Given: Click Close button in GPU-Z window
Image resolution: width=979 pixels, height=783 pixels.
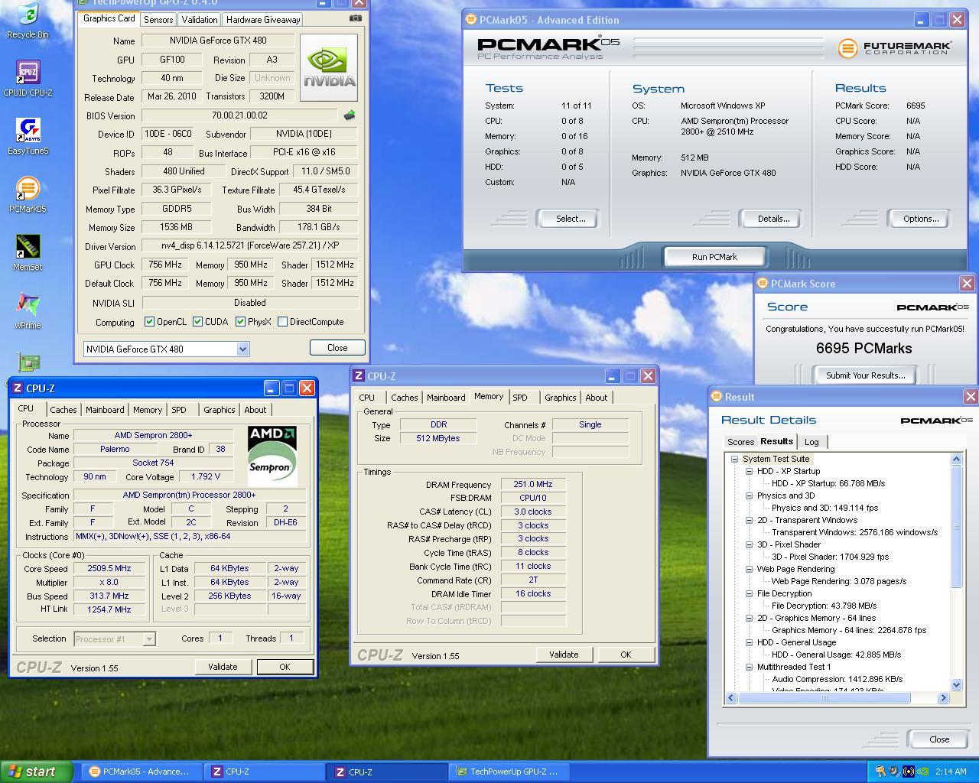Looking at the screenshot, I should click(x=337, y=347).
